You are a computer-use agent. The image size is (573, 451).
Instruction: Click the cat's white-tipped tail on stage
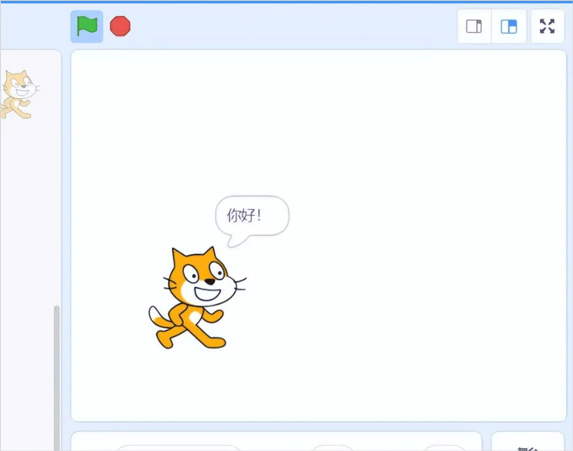point(157,316)
